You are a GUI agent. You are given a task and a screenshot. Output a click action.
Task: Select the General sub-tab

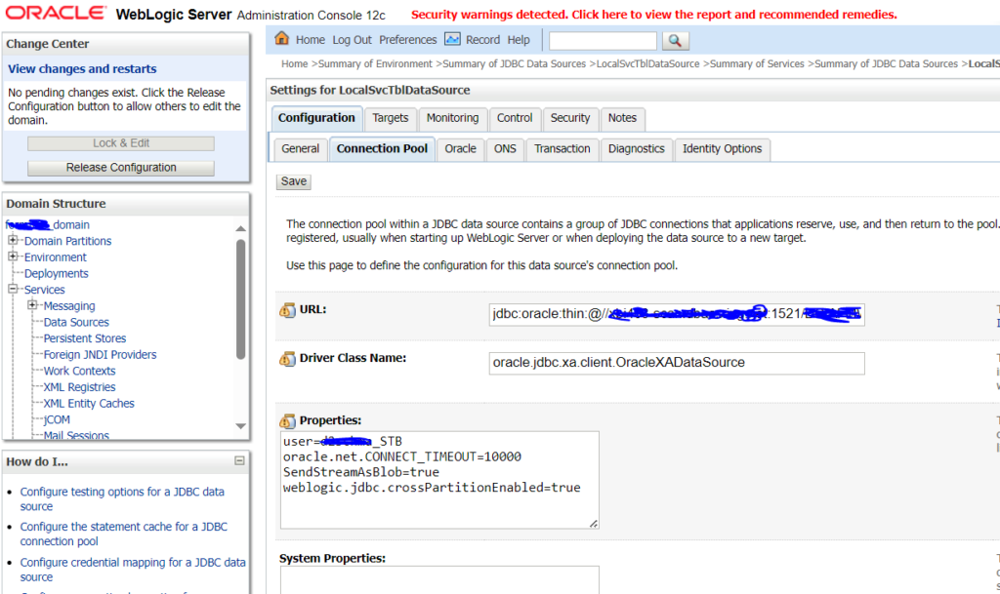[301, 149]
